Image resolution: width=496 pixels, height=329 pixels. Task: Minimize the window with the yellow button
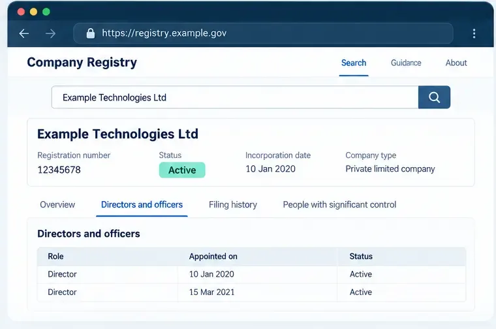pos(33,12)
